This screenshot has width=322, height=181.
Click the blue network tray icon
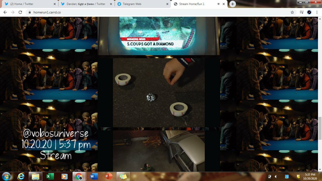click(x=287, y=176)
